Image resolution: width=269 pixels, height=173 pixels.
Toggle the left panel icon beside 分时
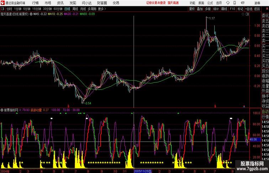(2, 9)
